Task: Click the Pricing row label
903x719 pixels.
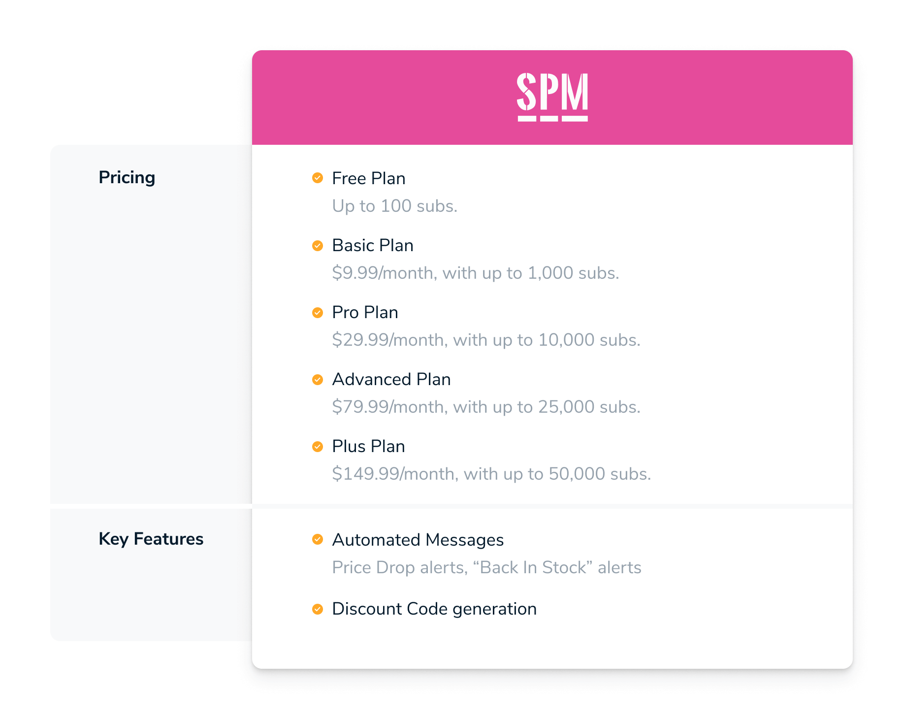Action: coord(127,178)
